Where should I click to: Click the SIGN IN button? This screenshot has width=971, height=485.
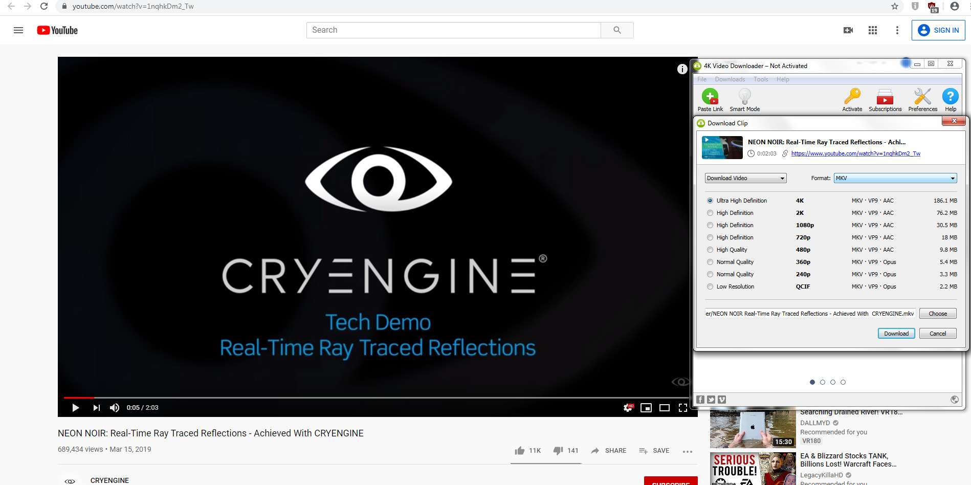pos(938,30)
